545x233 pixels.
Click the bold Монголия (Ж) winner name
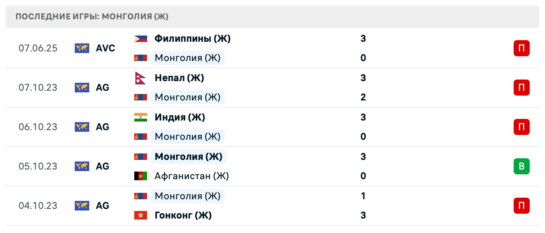[188, 157]
